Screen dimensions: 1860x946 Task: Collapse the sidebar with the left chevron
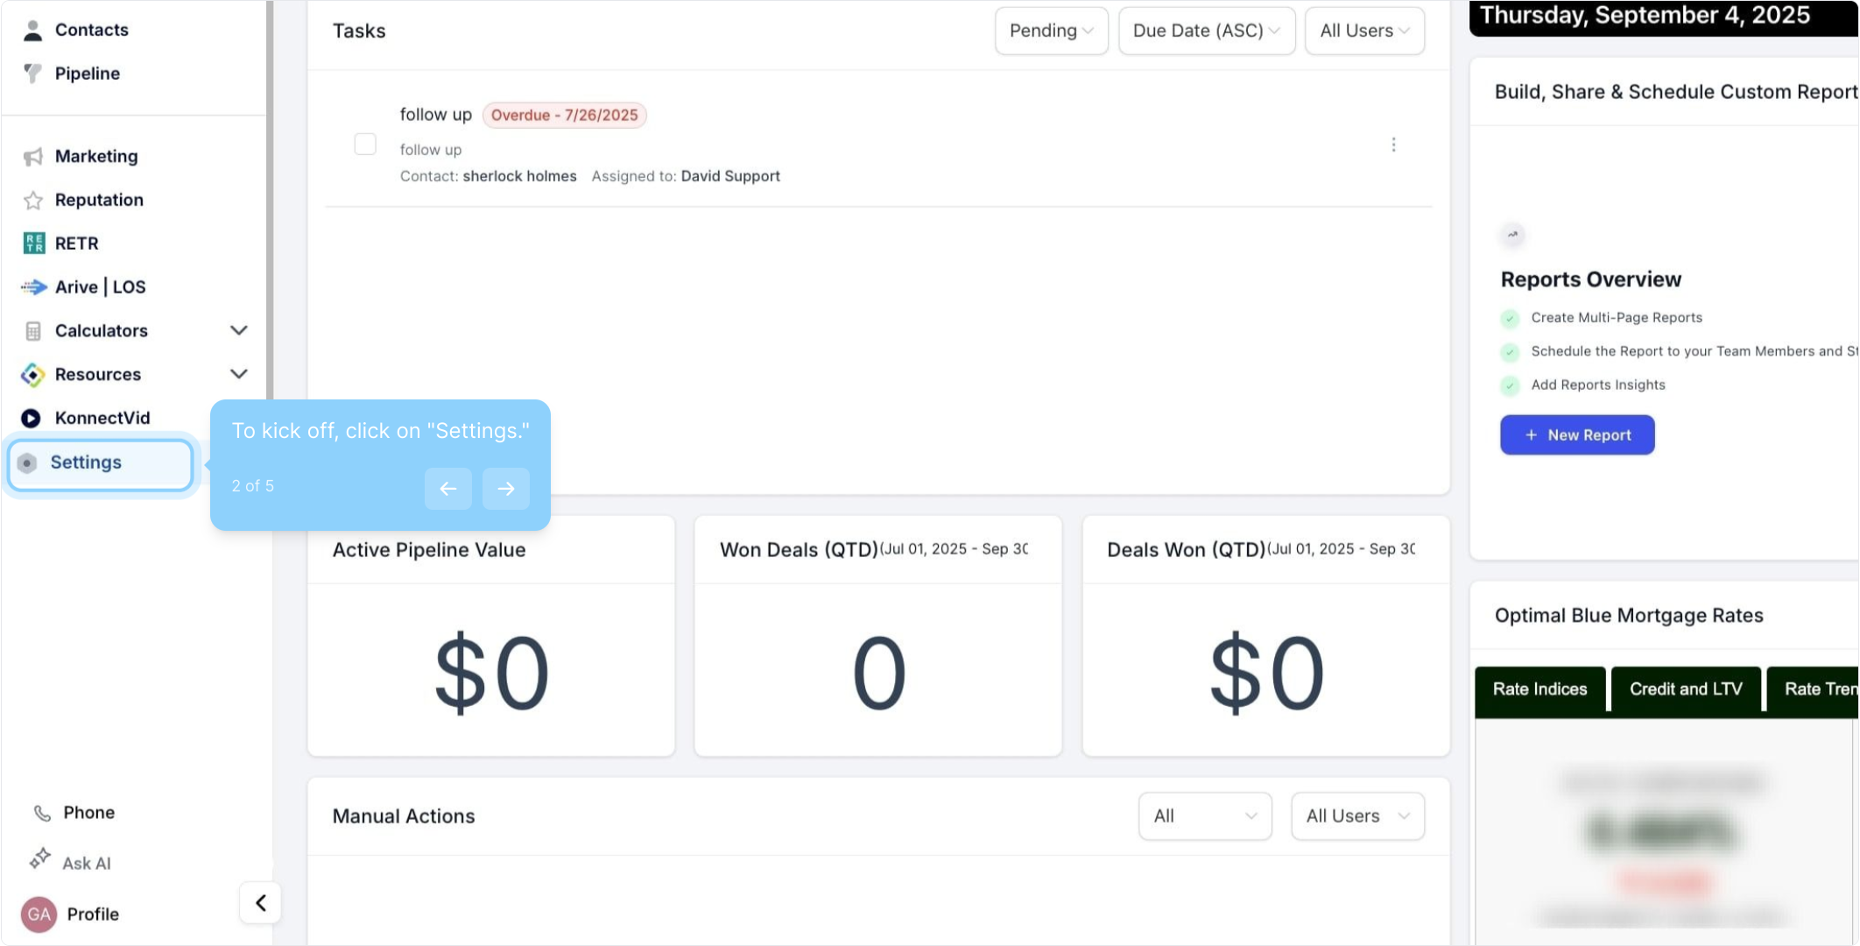(260, 903)
